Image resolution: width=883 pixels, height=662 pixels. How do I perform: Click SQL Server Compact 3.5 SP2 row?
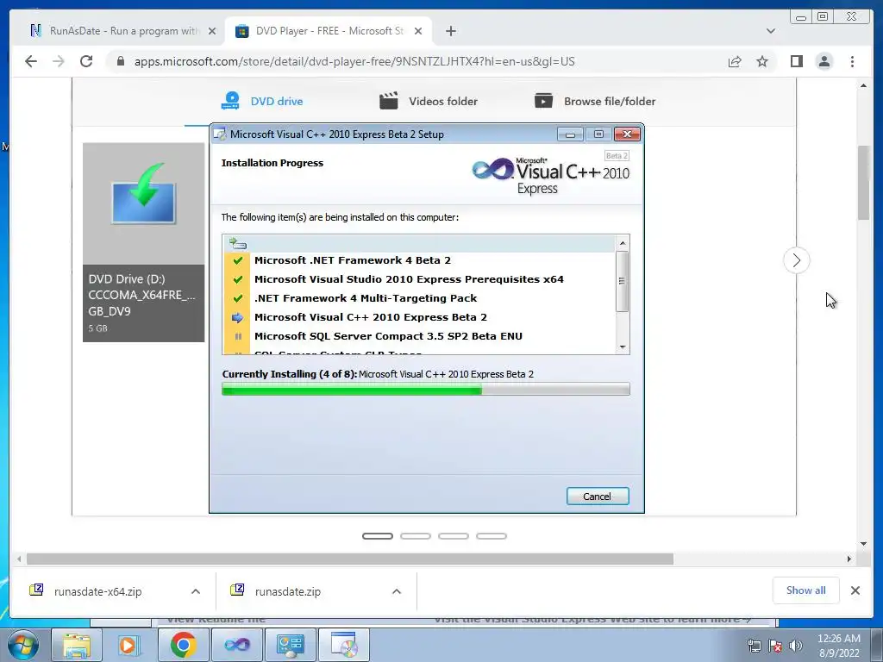(419, 336)
